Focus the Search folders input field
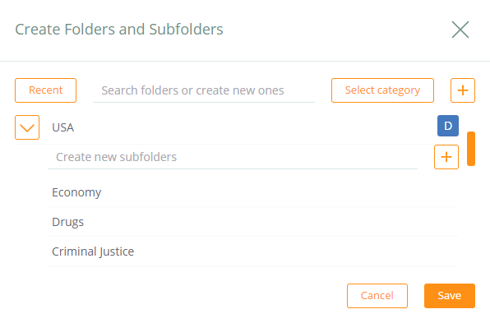This screenshot has height=323, width=490. 204,90
